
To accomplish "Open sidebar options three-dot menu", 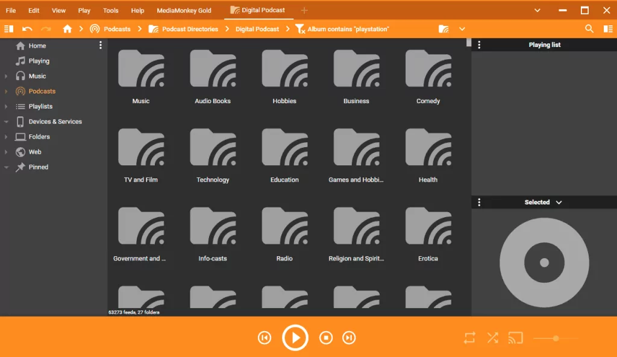I will click(101, 45).
